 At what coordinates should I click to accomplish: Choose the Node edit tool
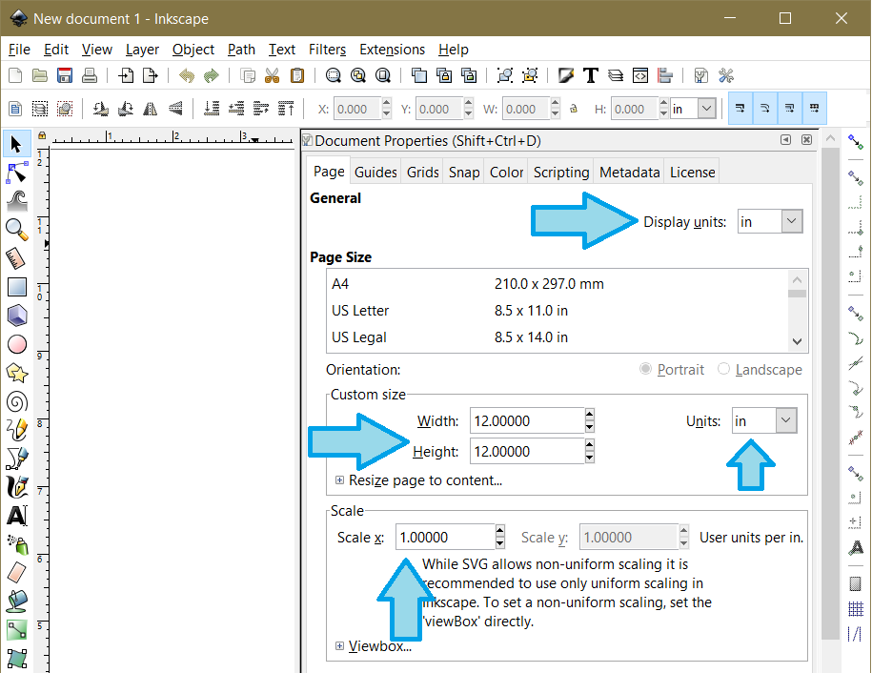point(17,173)
